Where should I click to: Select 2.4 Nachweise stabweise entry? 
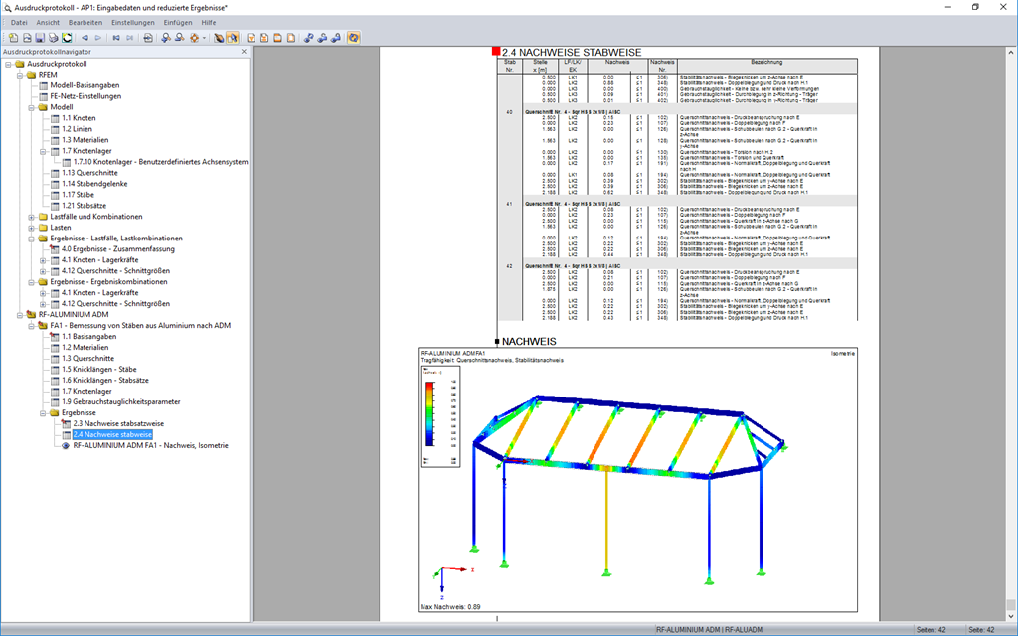click(112, 435)
